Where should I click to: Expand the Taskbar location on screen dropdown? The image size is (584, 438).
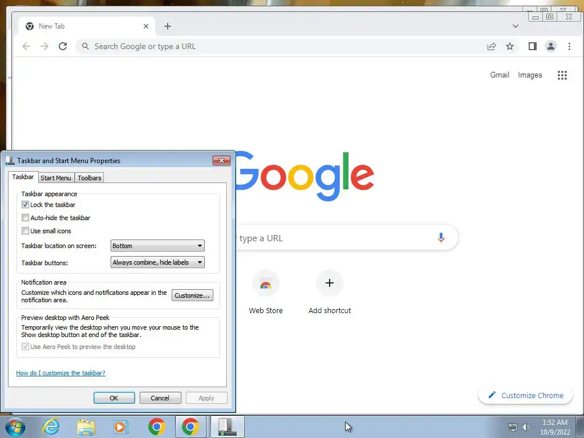pyautogui.click(x=157, y=246)
